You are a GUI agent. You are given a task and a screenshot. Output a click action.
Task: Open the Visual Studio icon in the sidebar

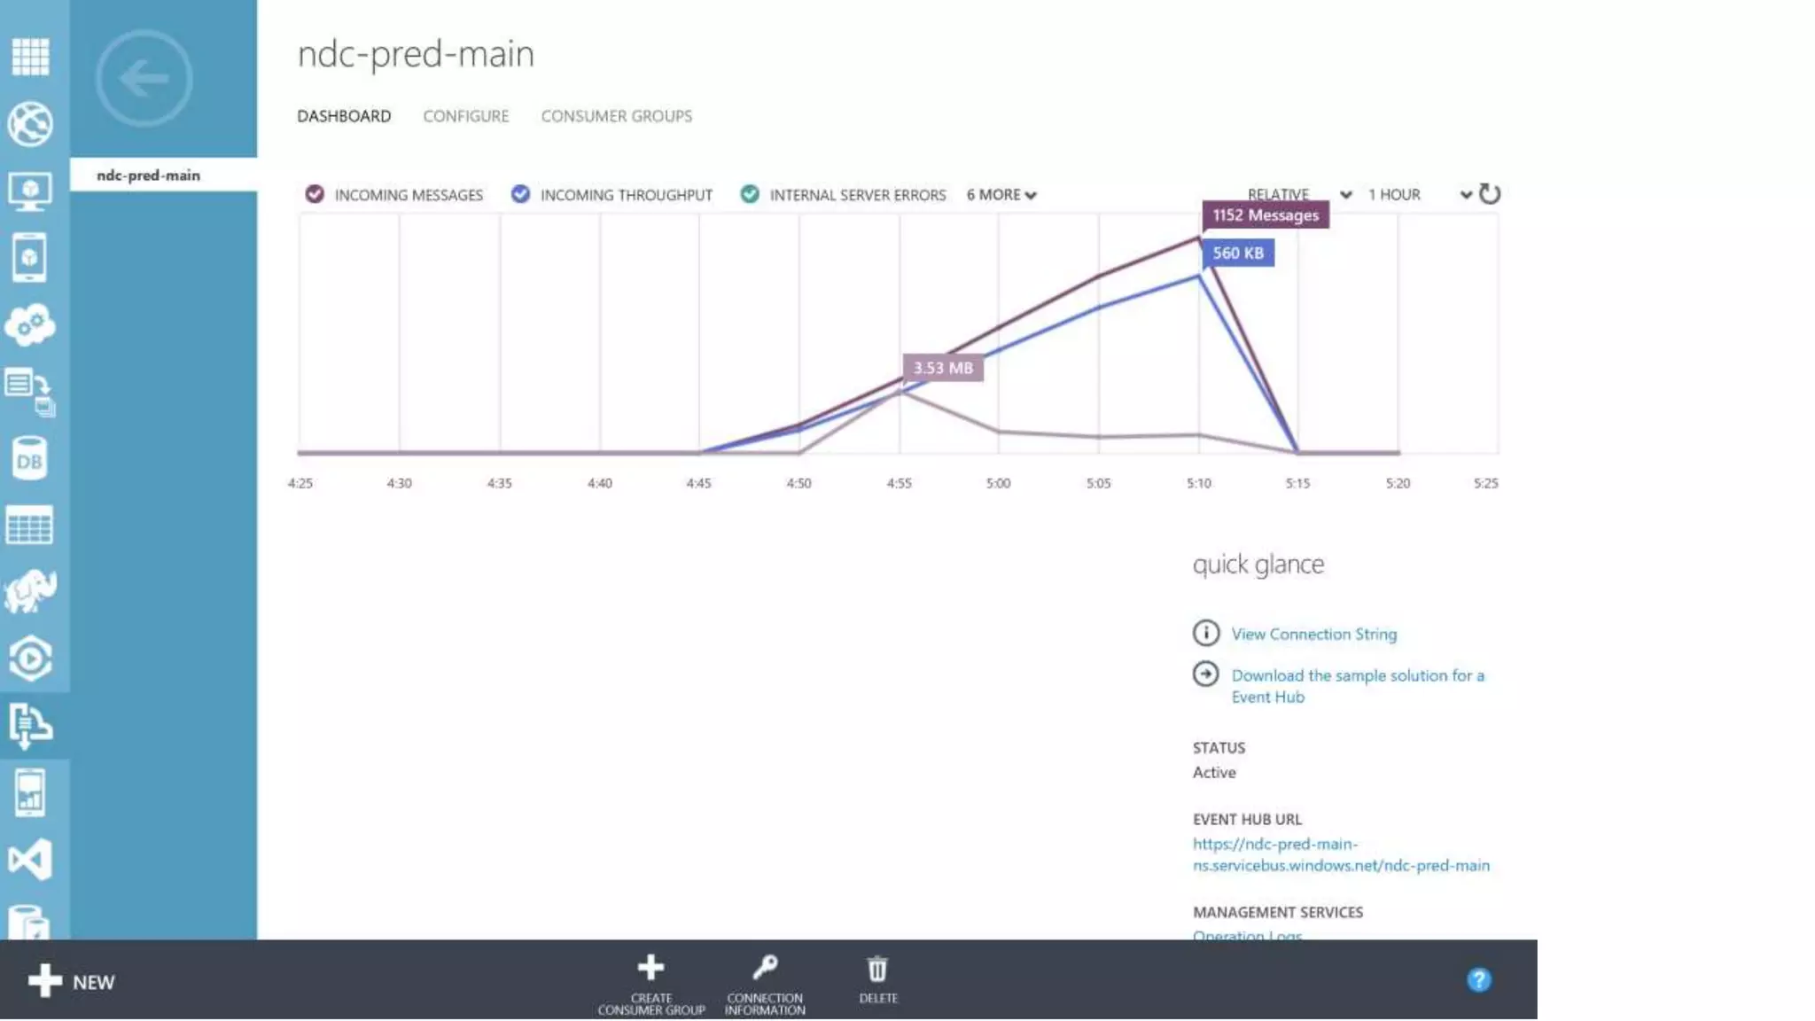click(30, 860)
